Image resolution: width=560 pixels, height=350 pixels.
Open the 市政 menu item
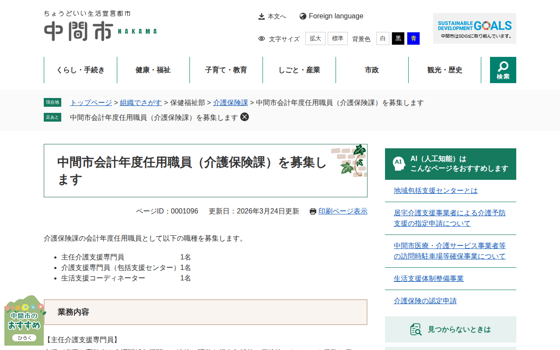pos(372,70)
